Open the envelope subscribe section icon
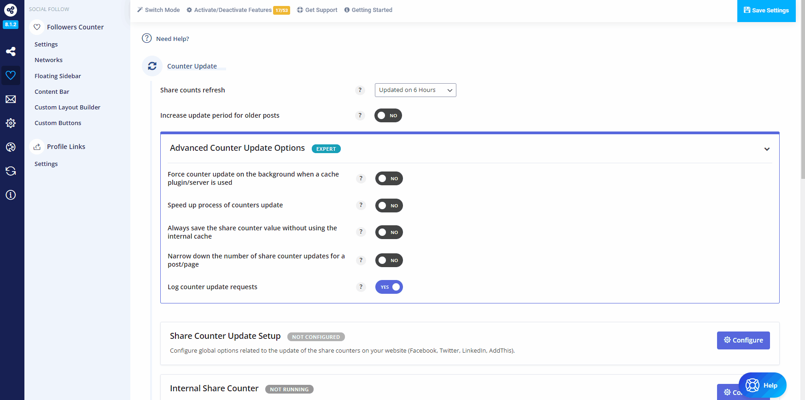Viewport: 805px width, 400px height. (11, 99)
